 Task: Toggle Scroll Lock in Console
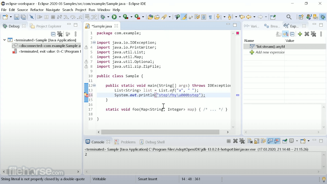257,141
